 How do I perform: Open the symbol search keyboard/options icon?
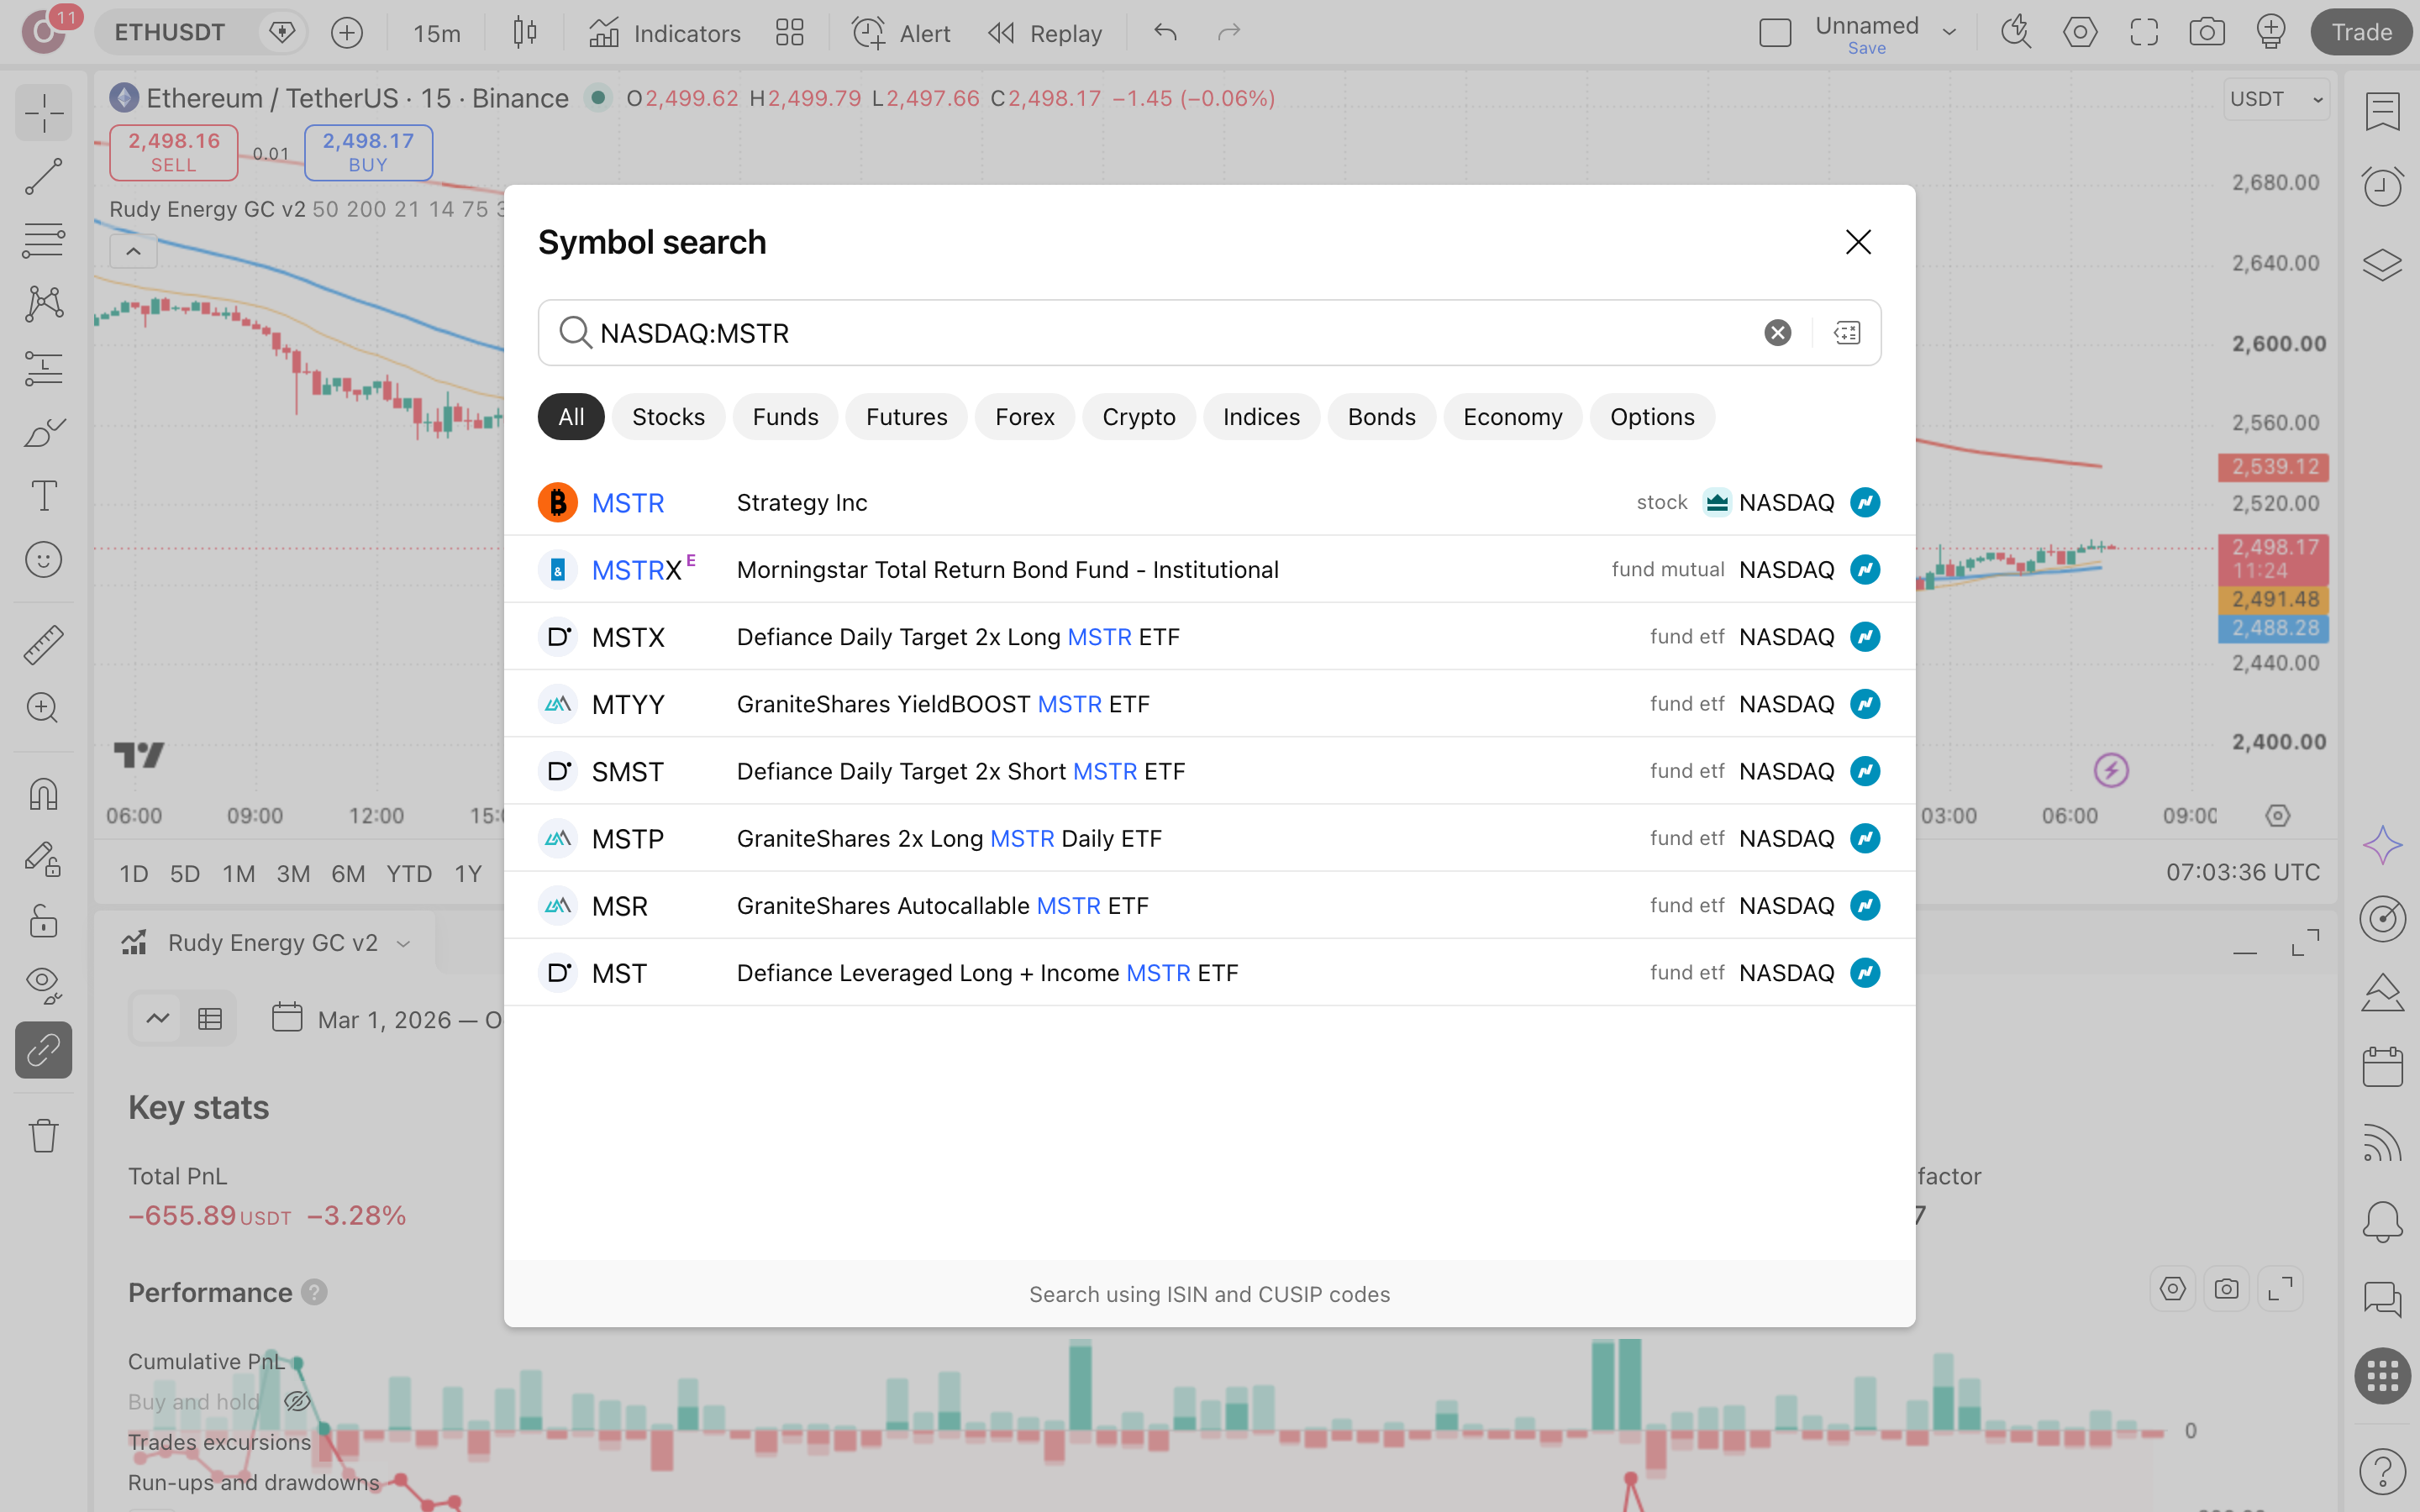(1846, 332)
